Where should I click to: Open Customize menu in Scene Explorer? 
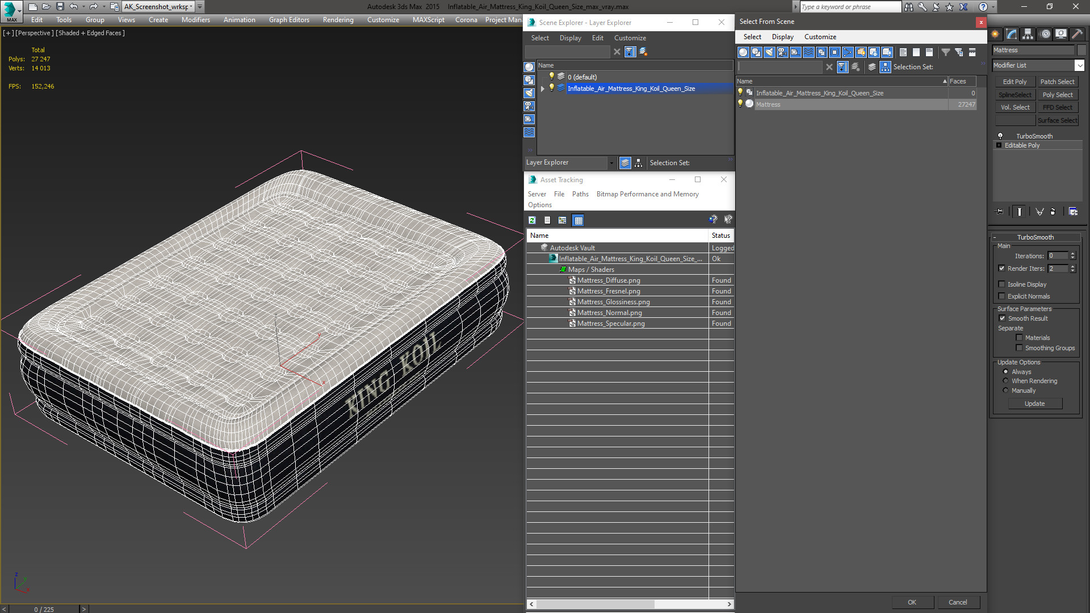pos(630,38)
